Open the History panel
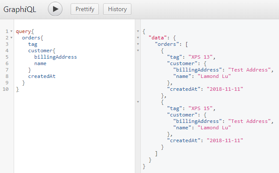Viewport: 279px width, 173px height. tap(118, 9)
